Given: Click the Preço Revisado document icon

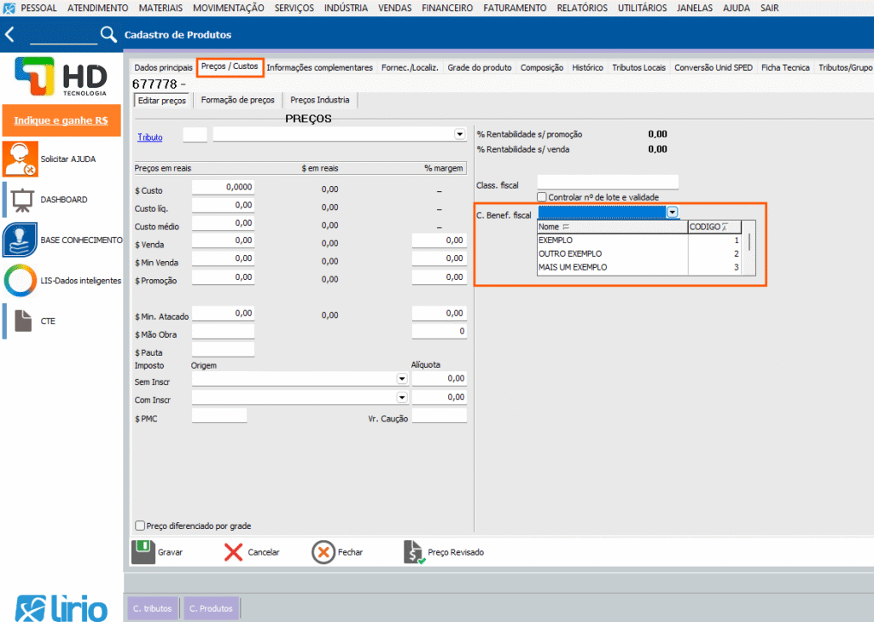Looking at the screenshot, I should (x=414, y=552).
